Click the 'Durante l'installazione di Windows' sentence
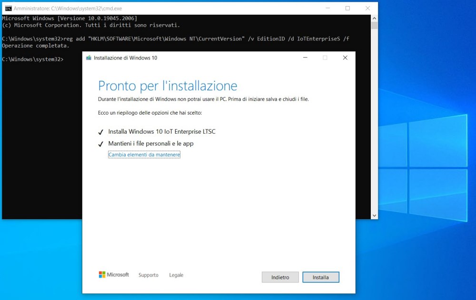The width and height of the screenshot is (476, 300). [203, 99]
